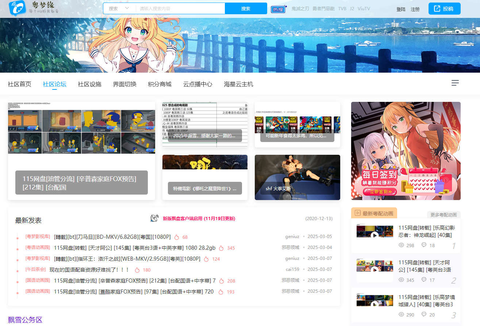Open hot search term ViuTV
The height and width of the screenshot is (326, 480).
(364, 9)
